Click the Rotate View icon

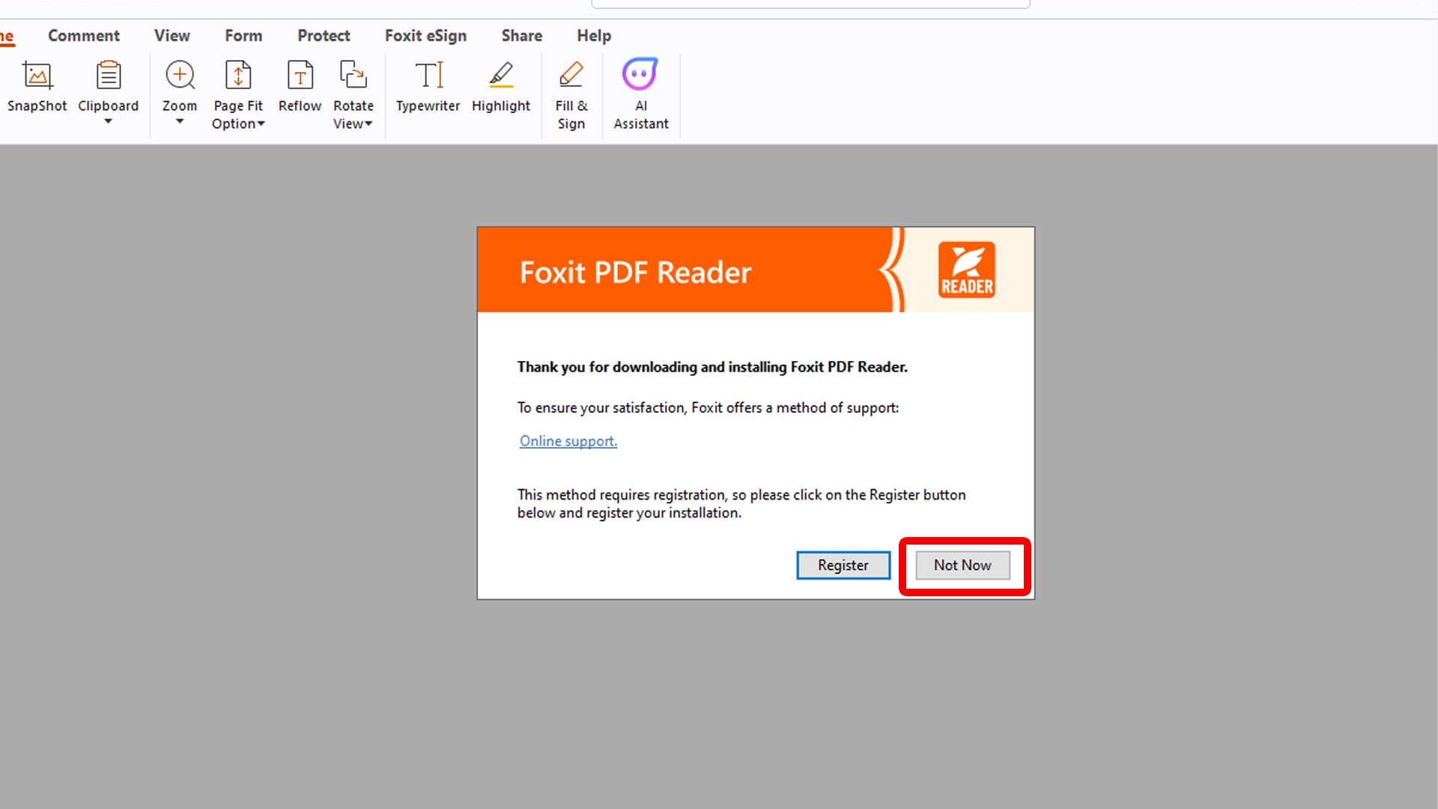tap(353, 75)
